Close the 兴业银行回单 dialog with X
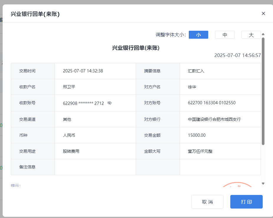 coord(263,13)
